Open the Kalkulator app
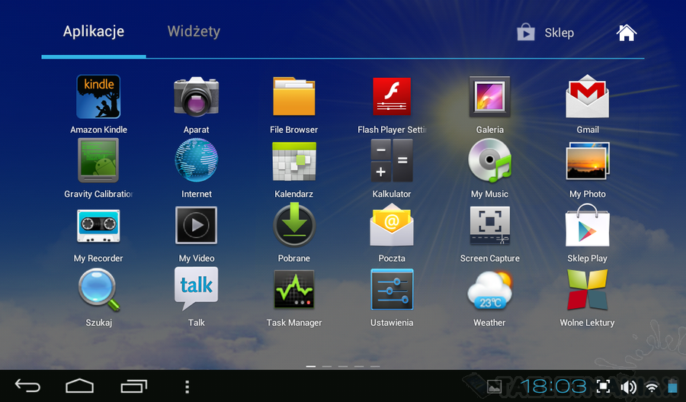Screen dimensions: 686x402 (x=392, y=161)
